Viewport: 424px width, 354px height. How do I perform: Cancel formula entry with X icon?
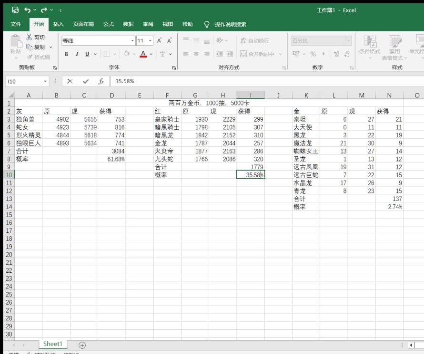click(70, 81)
